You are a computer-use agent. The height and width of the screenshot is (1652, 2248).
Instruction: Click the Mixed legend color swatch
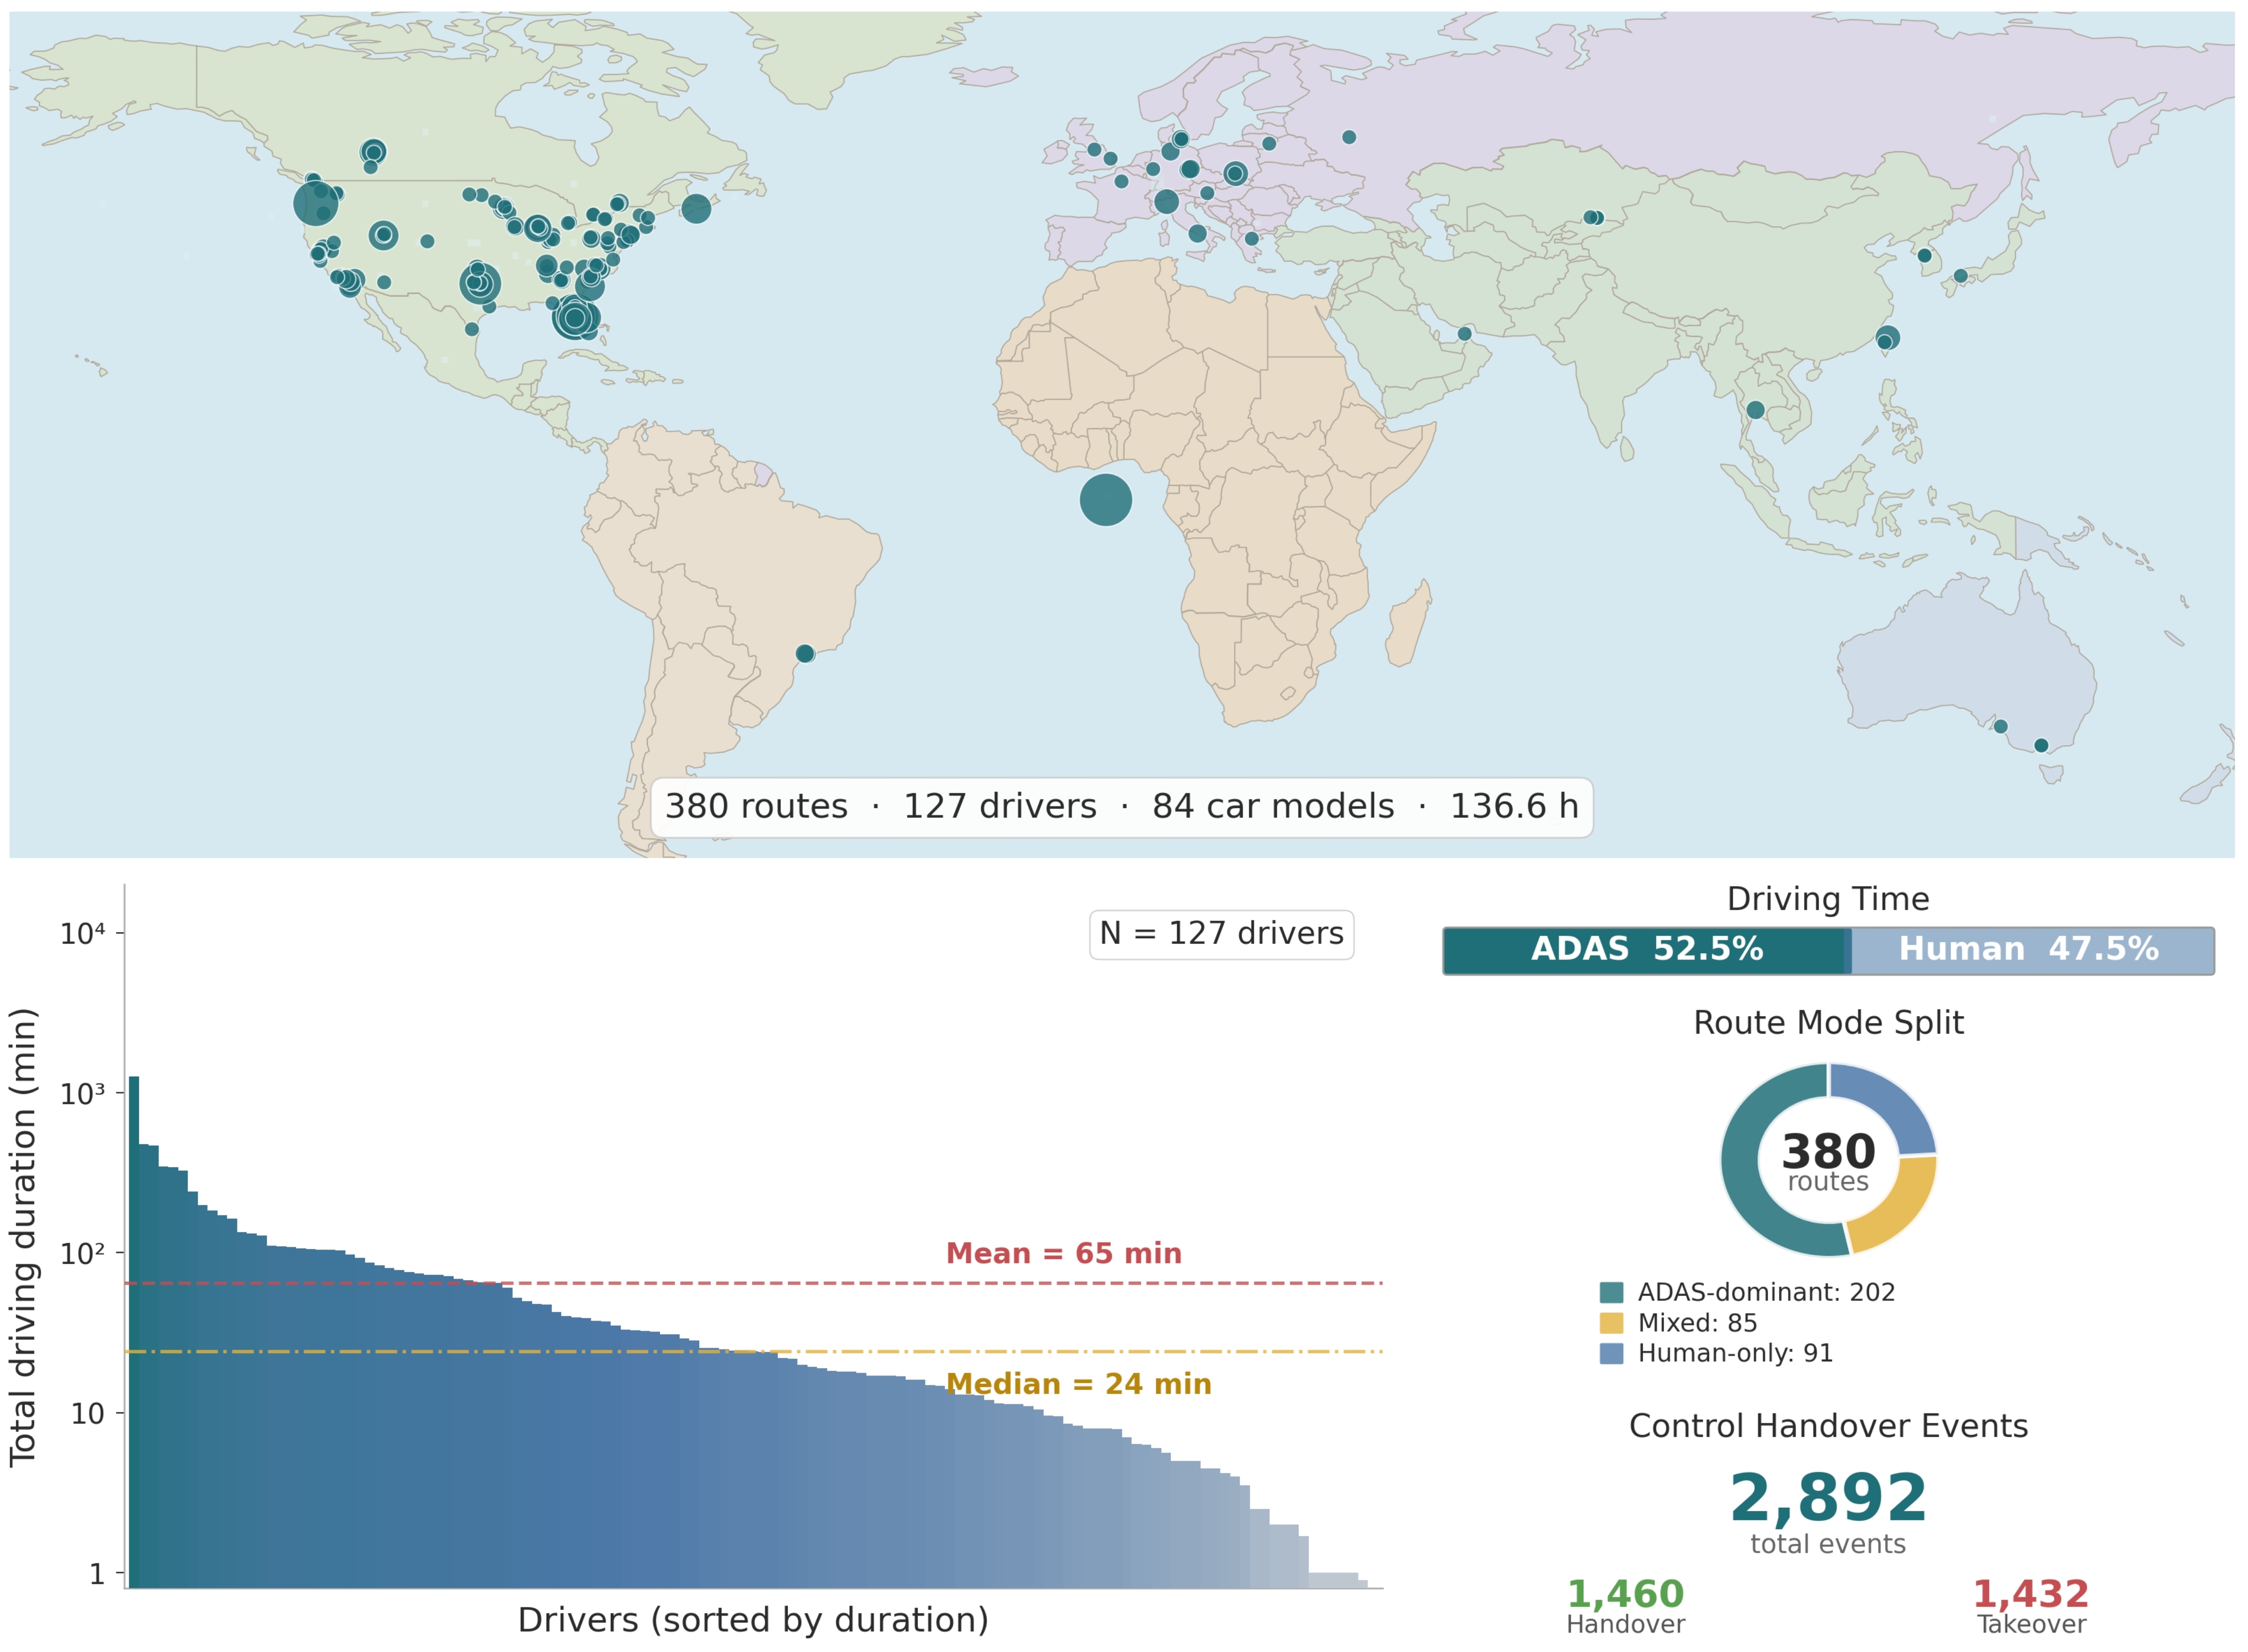click(x=1611, y=1323)
